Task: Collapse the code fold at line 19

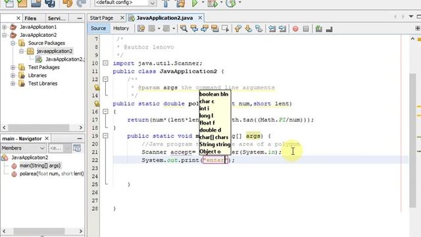Action: pos(105,136)
